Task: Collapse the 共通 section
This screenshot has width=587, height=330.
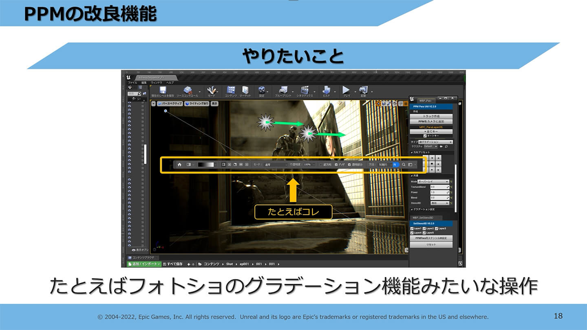Action: coord(412,176)
